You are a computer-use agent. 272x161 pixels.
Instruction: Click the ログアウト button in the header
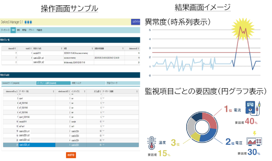(x=136, y=22)
